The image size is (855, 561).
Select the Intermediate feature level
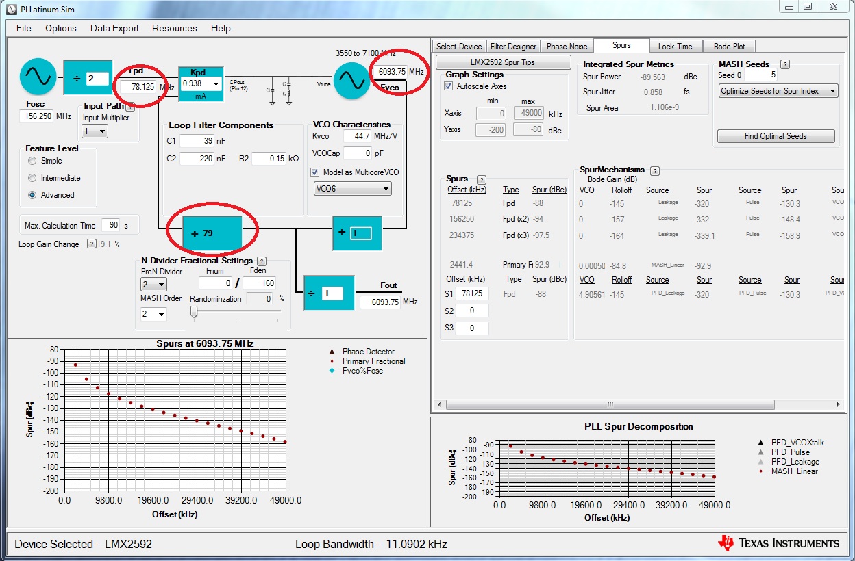pos(32,178)
